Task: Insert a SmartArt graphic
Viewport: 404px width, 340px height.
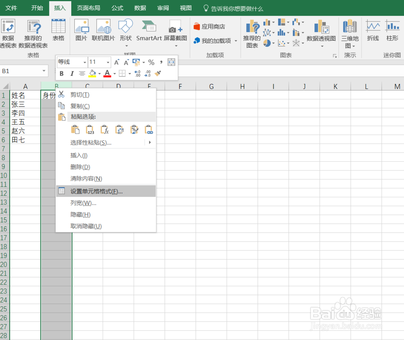Action: point(149,30)
